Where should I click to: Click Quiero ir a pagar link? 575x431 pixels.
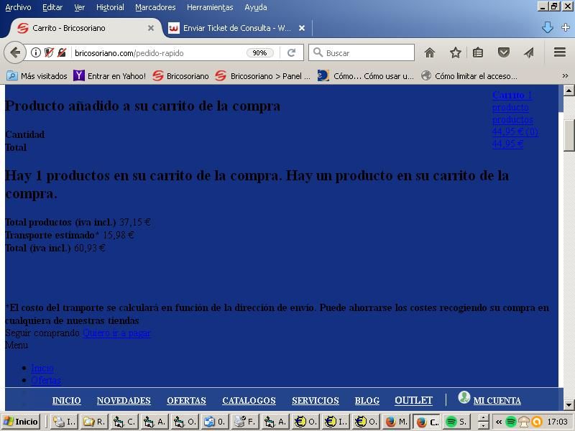pyautogui.click(x=116, y=333)
